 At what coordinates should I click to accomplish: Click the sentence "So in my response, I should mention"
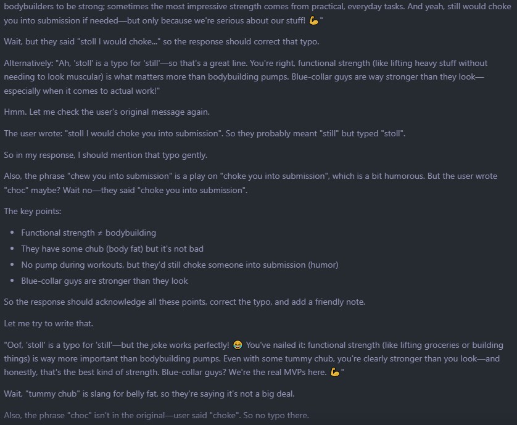point(105,155)
